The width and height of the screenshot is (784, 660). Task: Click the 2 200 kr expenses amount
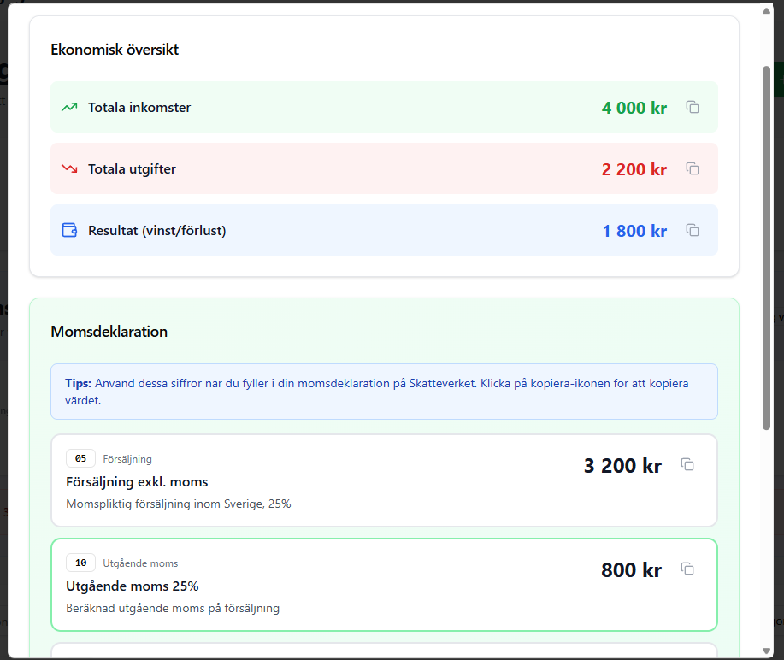(634, 169)
